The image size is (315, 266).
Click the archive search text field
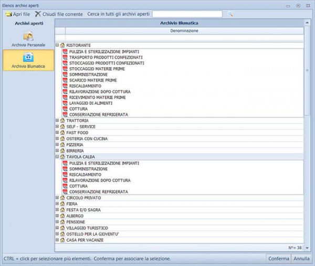(x=187, y=14)
